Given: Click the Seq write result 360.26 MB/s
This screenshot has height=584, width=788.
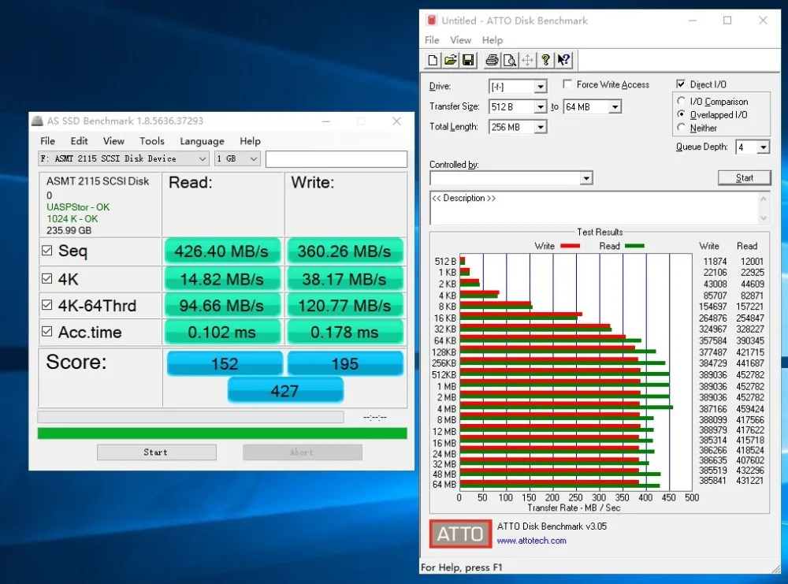Looking at the screenshot, I should pos(344,251).
